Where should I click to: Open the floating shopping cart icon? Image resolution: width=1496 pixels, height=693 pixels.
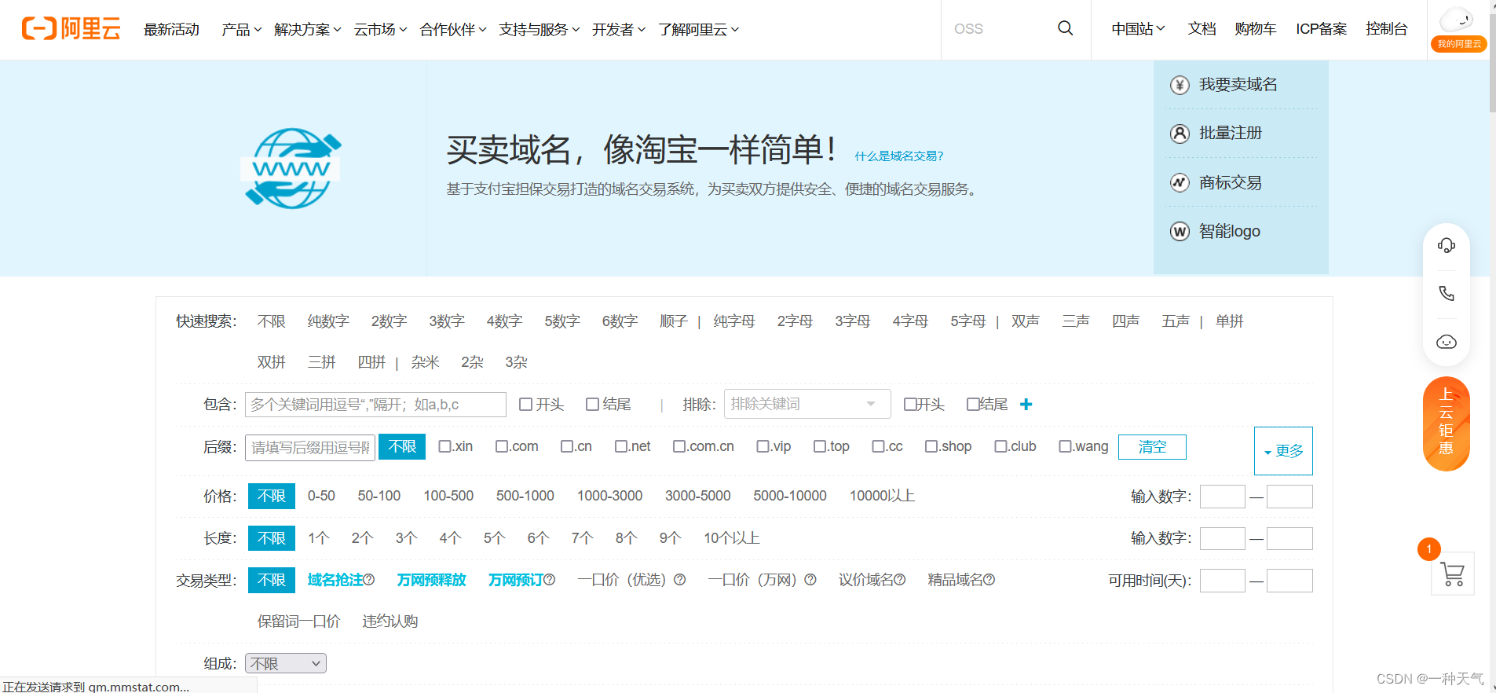coord(1453,574)
